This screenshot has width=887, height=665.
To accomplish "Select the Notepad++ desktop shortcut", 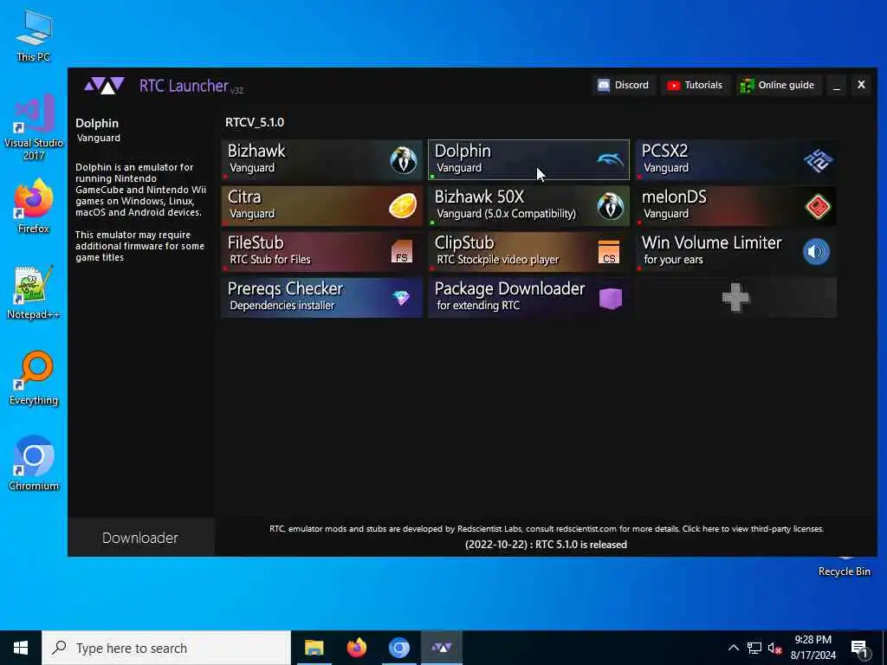I will [34, 293].
